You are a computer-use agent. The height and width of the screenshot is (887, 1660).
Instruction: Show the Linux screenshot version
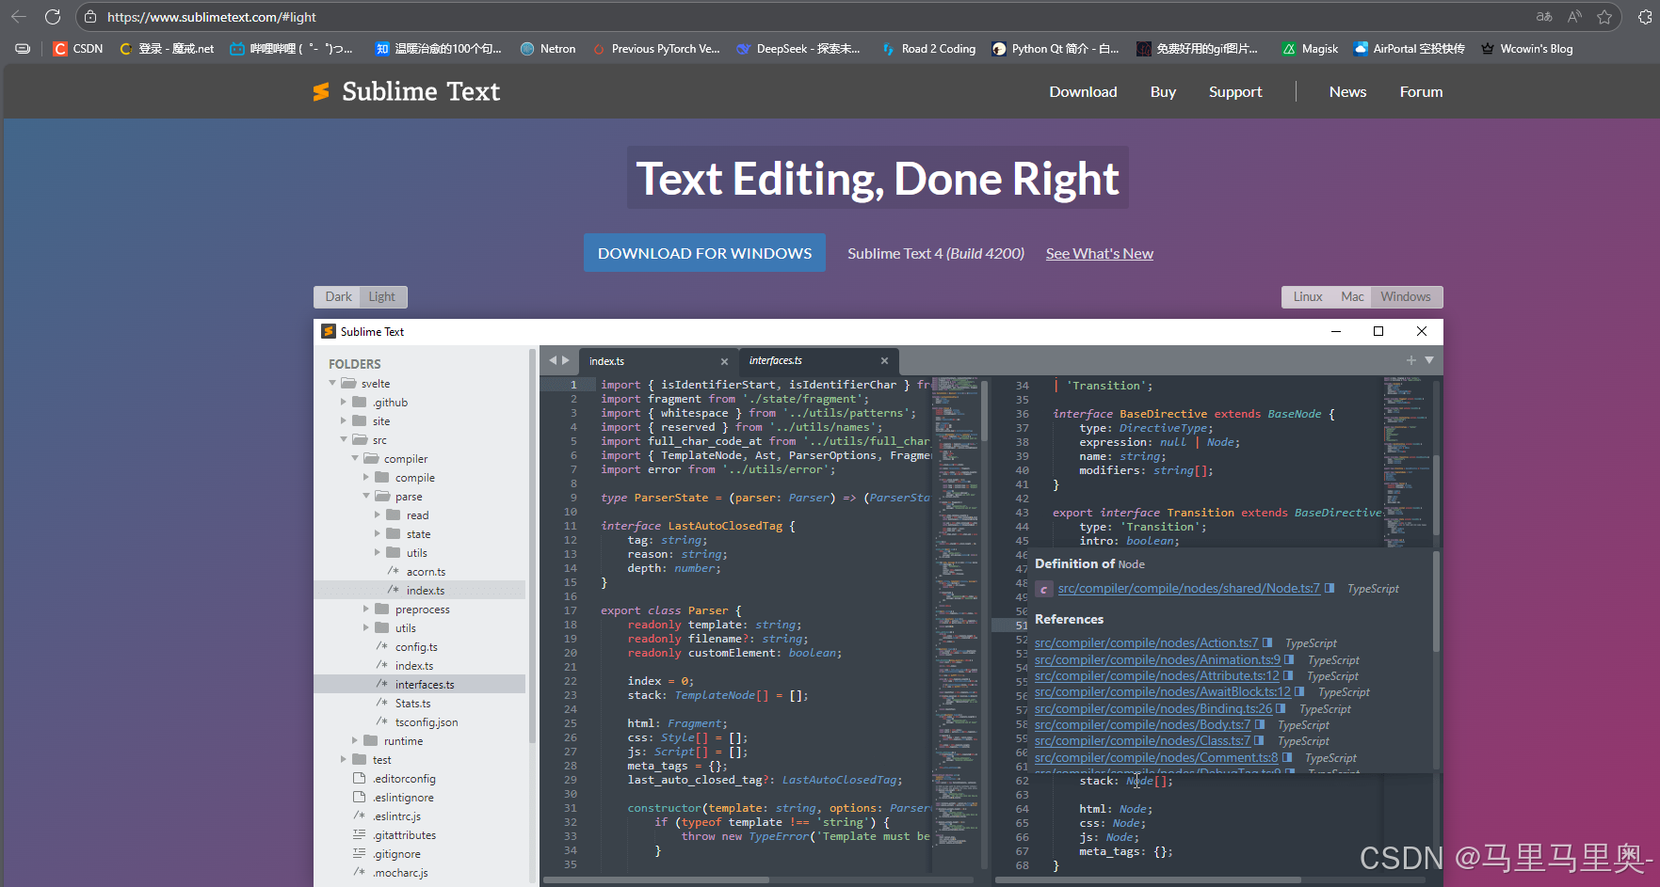click(x=1307, y=296)
